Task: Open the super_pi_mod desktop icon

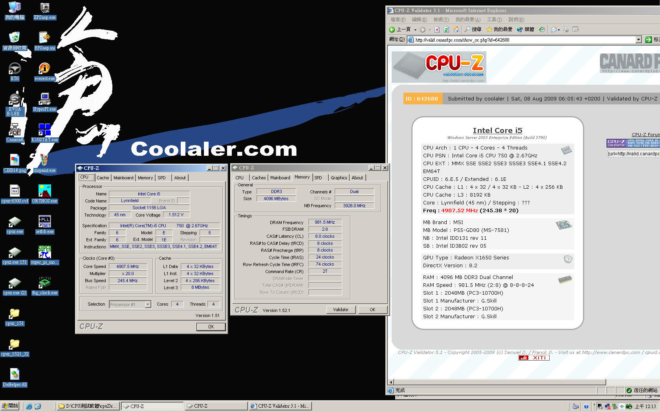Action: click(45, 256)
